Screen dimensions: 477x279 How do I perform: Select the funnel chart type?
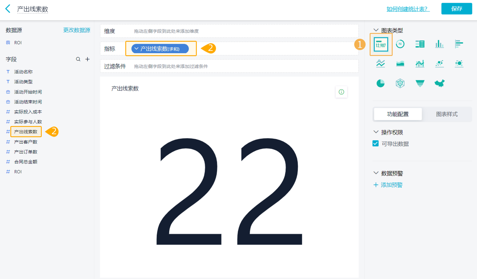420,83
